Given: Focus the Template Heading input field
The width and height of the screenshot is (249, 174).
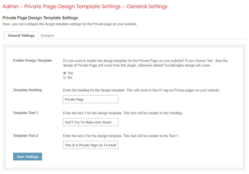Looking at the screenshot, I should click(91, 99).
